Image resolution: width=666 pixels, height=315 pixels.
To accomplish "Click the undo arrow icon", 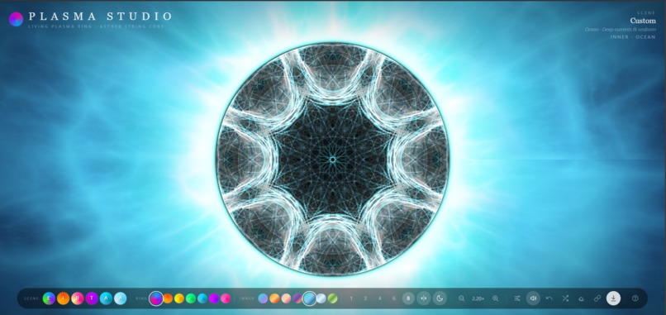I will point(549,298).
